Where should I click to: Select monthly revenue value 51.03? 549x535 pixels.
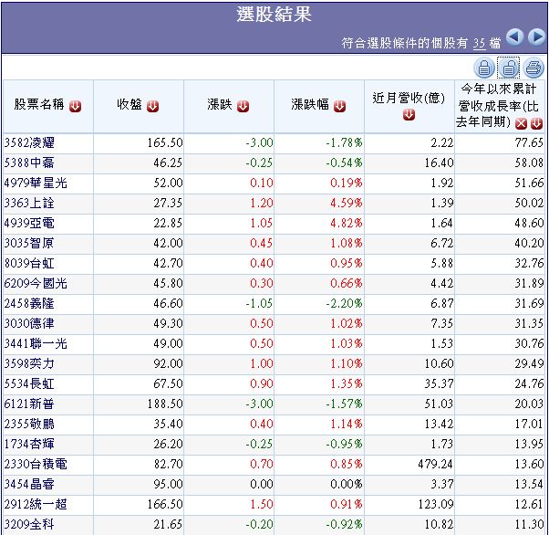(x=439, y=404)
